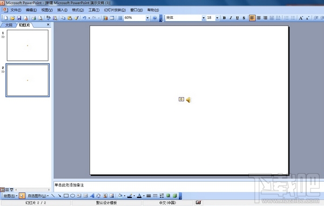This screenshot has width=324, height=206.
Task: Choose an arrow style
Action: 161,195
